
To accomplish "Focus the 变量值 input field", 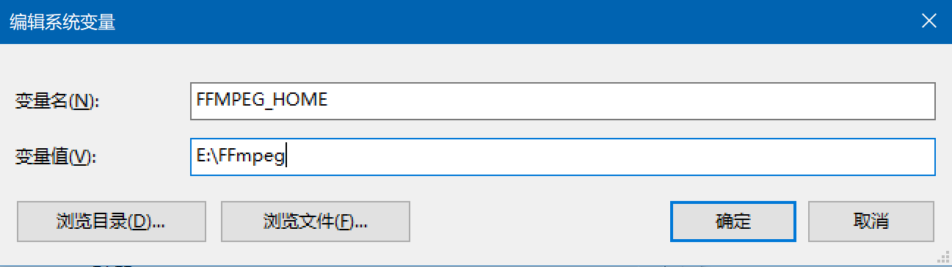I will click(x=562, y=157).
